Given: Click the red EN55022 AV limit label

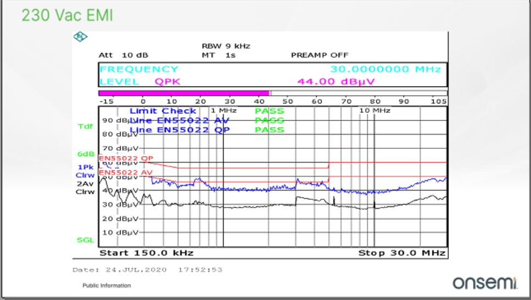Looking at the screenshot, I should tap(126, 172).
